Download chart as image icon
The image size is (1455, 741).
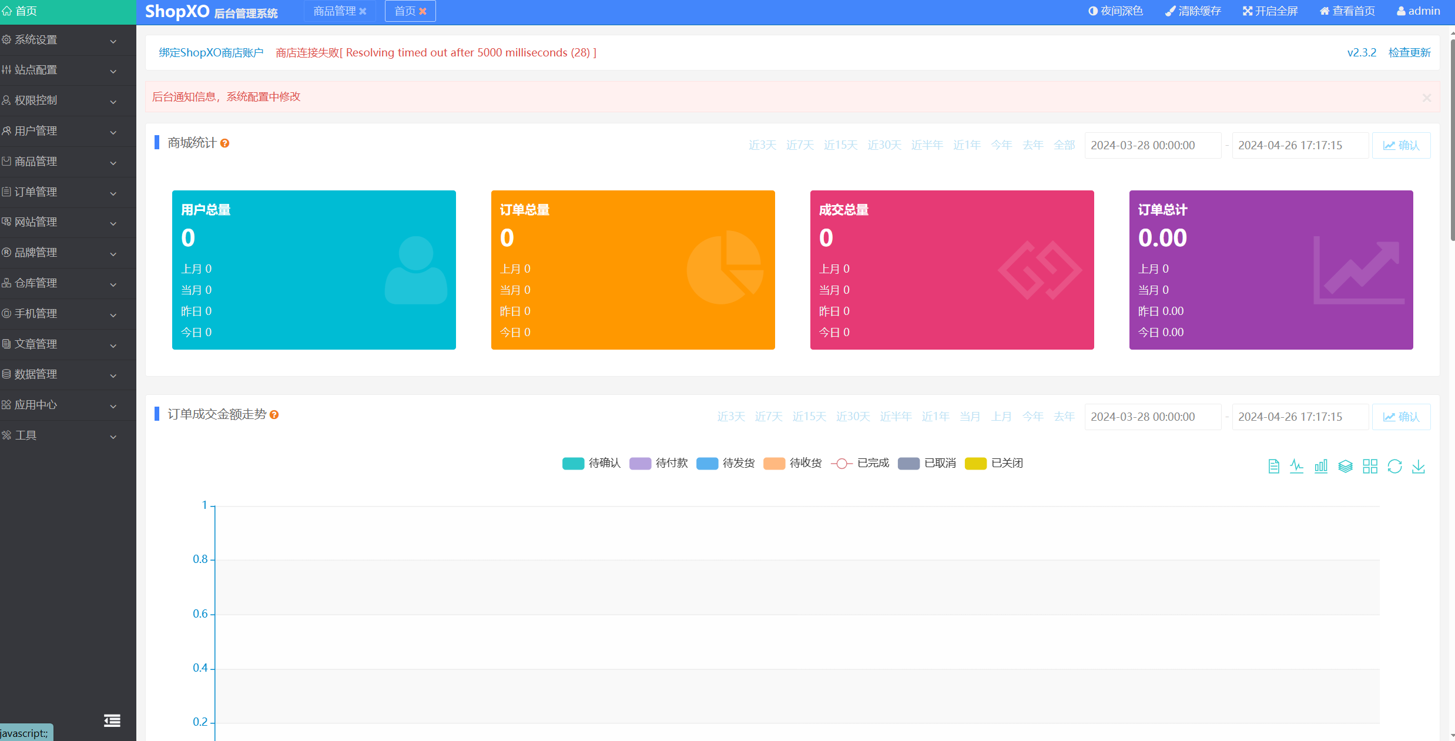pyautogui.click(x=1419, y=467)
